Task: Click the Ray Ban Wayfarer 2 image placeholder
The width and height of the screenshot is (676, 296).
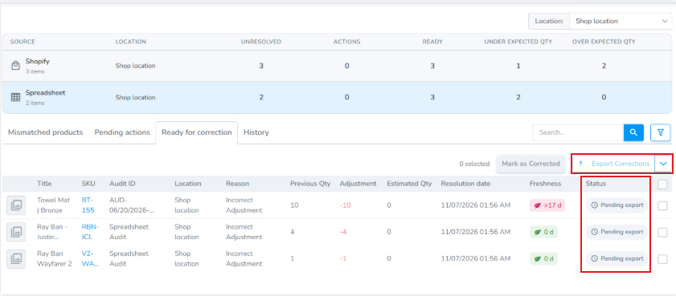Action: 16,258
